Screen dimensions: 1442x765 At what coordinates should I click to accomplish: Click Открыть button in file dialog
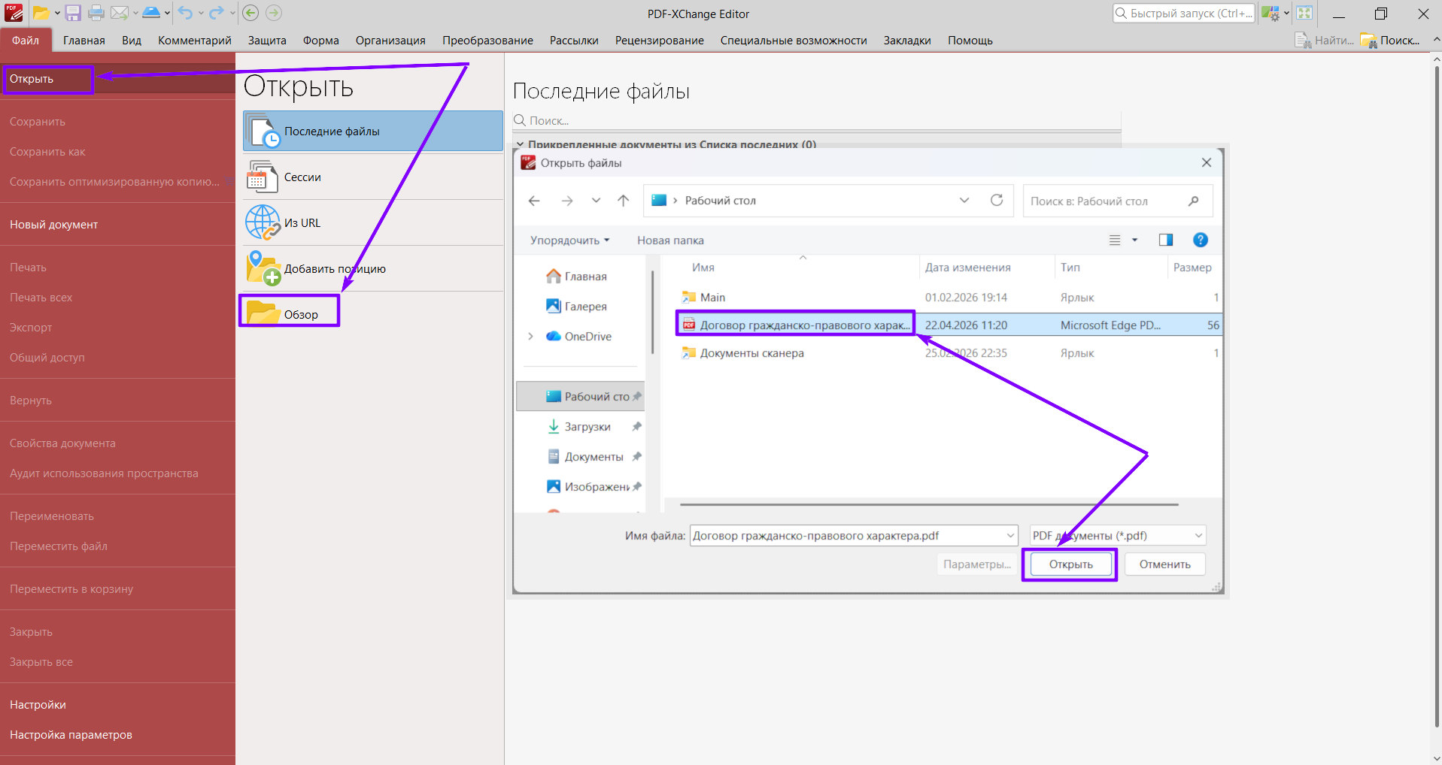(x=1071, y=564)
